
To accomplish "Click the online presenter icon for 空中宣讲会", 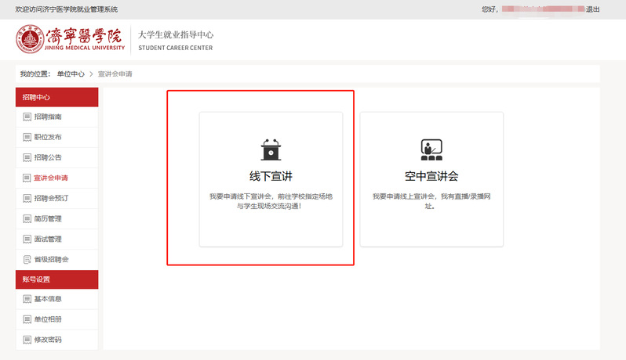I will coord(431,149).
